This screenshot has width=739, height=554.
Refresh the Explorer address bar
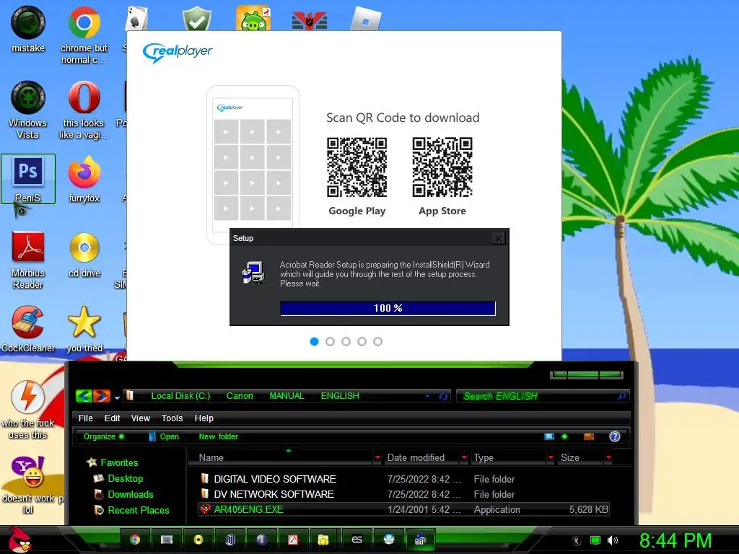(x=443, y=397)
